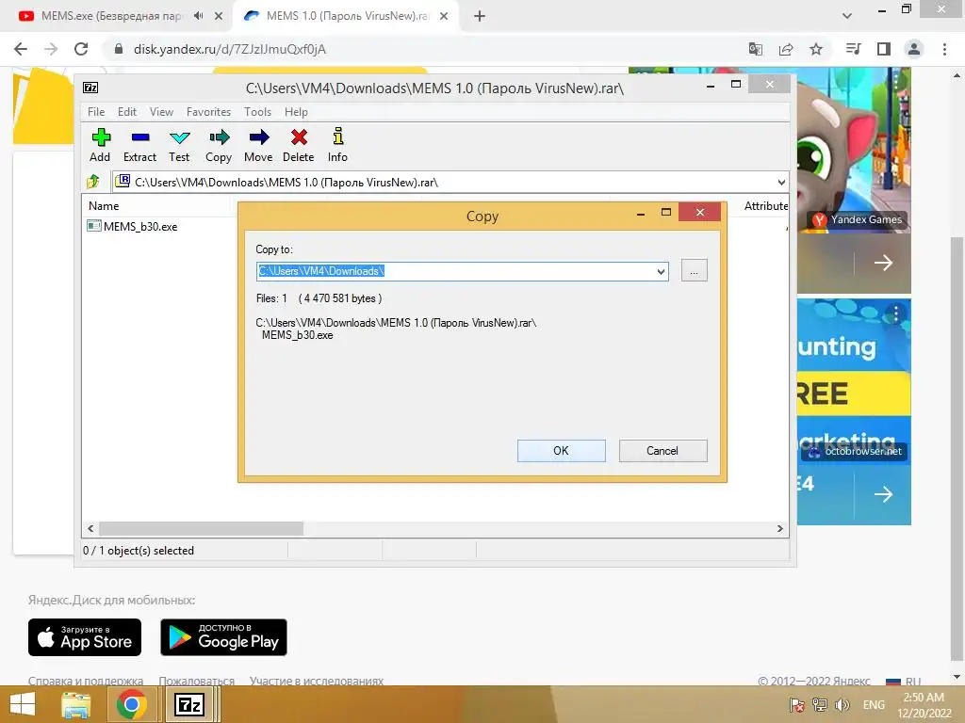This screenshot has width=965, height=723.
Task: Click the Yandex Games ad label
Action: point(858,219)
